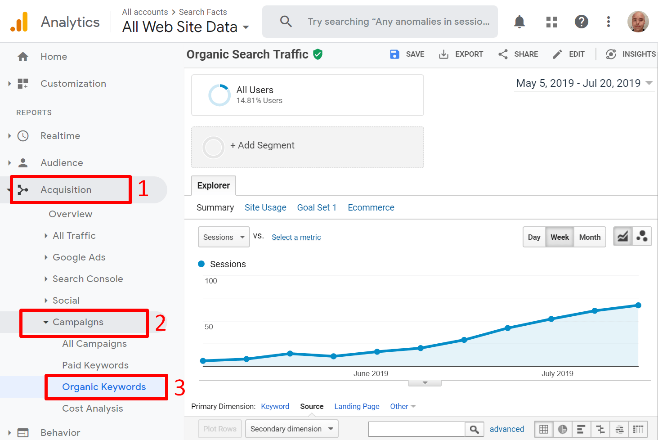
Task: Click the search magnifier icon in top bar
Action: click(286, 21)
